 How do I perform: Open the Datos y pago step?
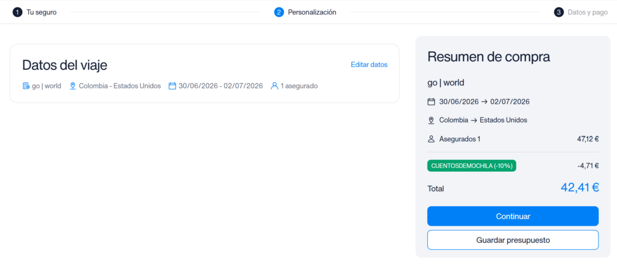point(587,12)
